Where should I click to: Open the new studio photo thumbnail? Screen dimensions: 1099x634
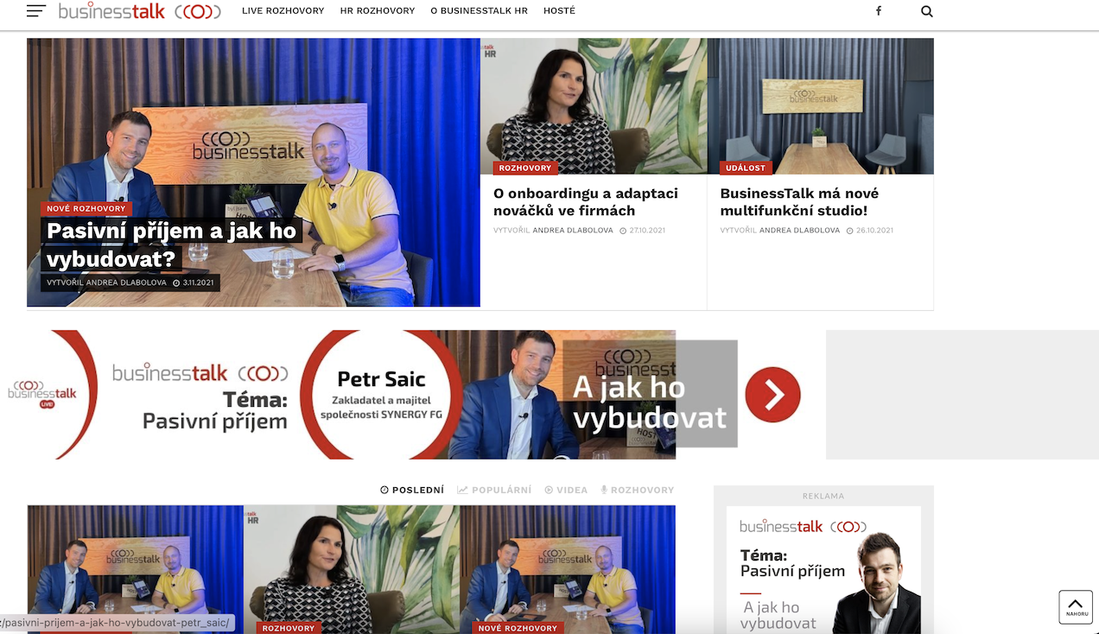point(820,105)
